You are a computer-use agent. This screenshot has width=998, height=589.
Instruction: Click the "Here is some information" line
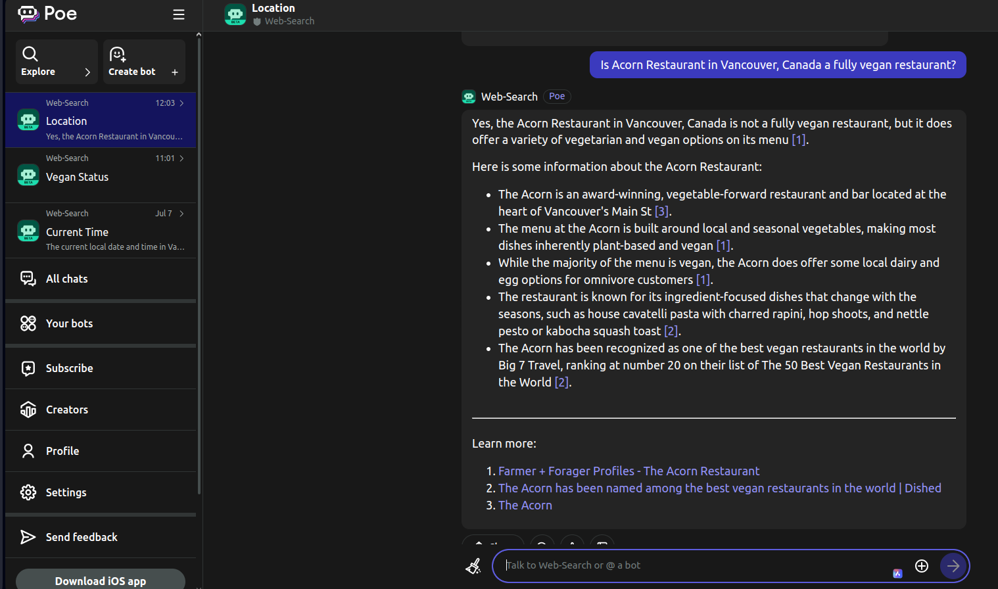[617, 167]
